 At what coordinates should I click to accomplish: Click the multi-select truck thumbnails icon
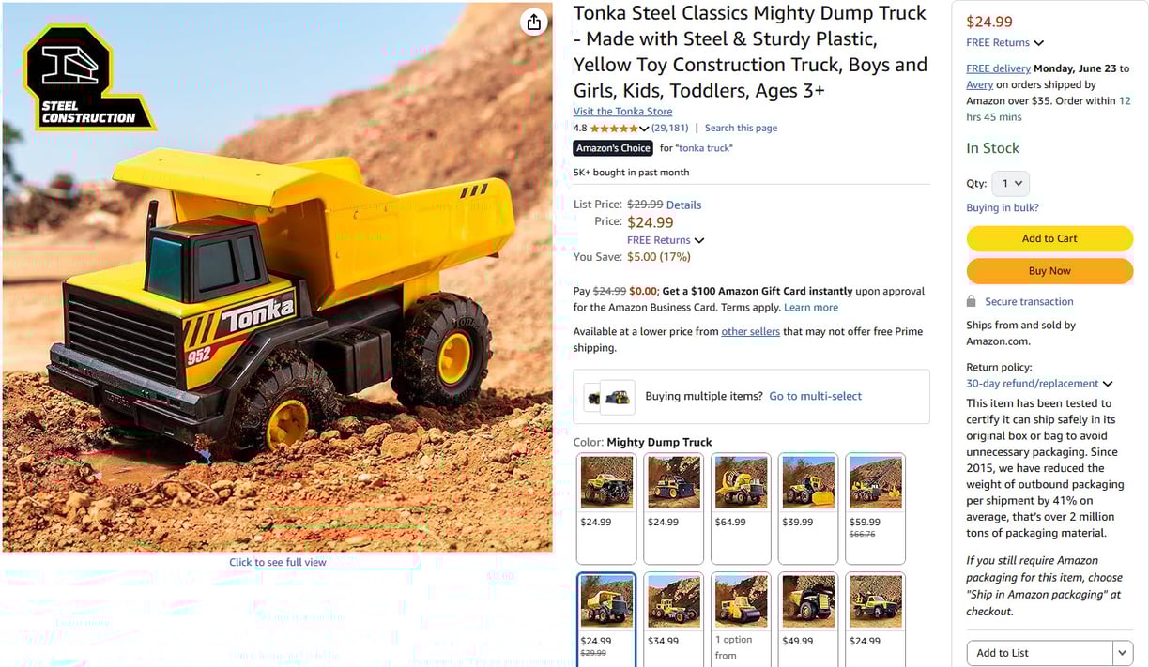[x=608, y=397]
